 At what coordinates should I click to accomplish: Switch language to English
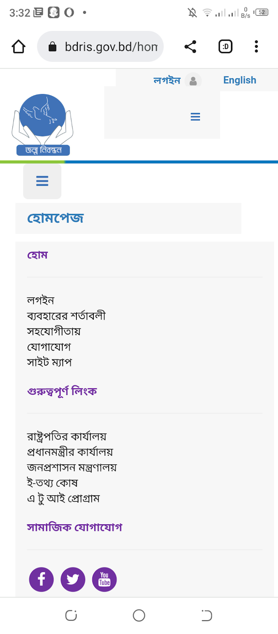pos(240,80)
